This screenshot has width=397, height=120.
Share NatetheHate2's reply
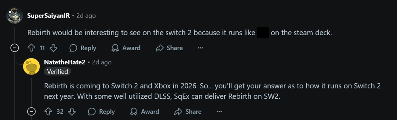188,112
